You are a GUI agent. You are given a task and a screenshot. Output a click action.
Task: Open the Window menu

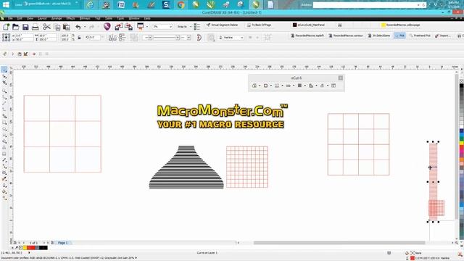click(x=133, y=18)
